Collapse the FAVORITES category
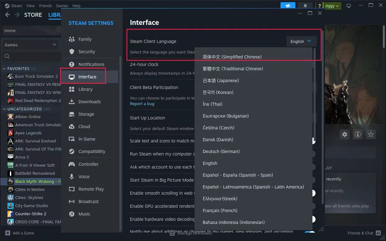The width and height of the screenshot is (386, 241). pos(4,68)
